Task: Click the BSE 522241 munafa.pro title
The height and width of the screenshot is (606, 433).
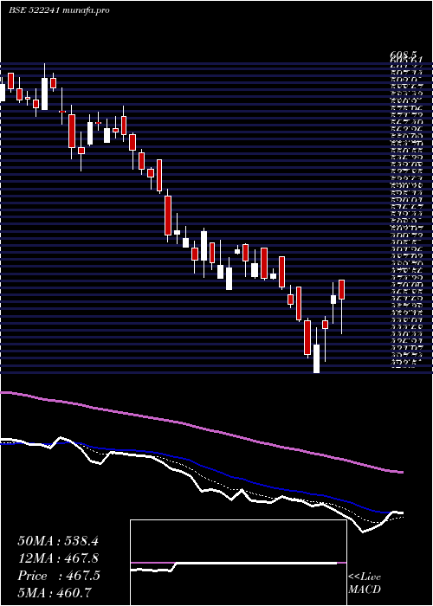Action: coord(59,10)
